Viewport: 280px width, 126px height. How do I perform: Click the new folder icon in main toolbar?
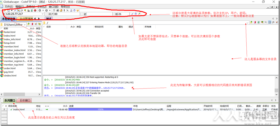pyautogui.click(x=61, y=11)
